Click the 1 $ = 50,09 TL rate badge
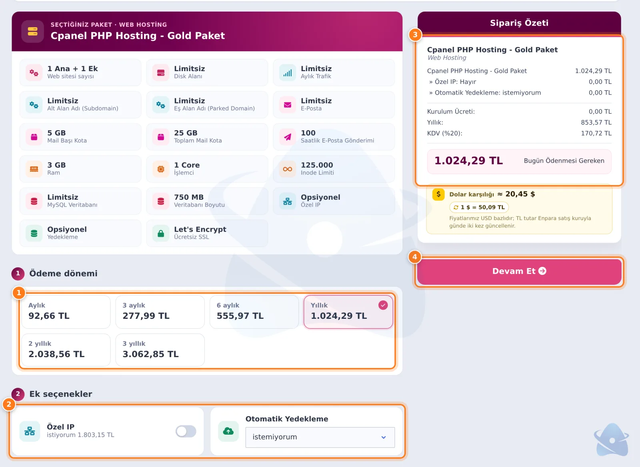Screen dimensions: 640x467 (479, 207)
